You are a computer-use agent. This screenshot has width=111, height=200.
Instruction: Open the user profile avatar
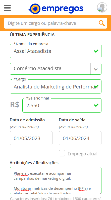(x=102, y=8)
